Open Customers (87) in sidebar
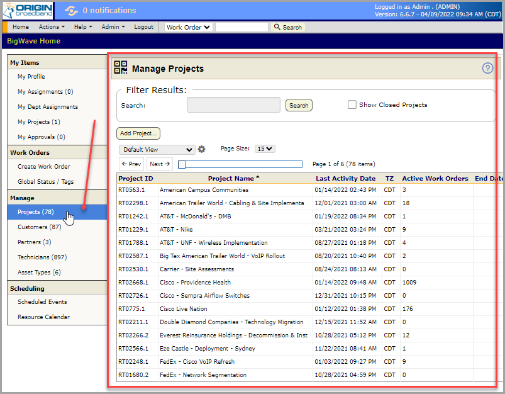 [x=39, y=227]
